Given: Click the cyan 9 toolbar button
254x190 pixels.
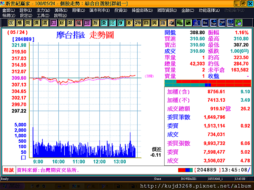Looking at the screenshot, I should point(121,23).
